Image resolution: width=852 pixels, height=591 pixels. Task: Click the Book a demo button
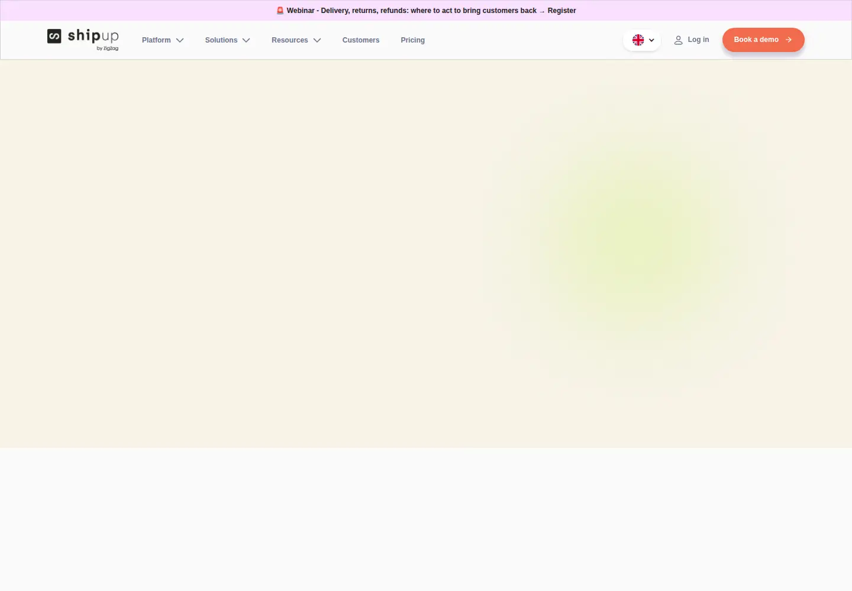click(763, 40)
